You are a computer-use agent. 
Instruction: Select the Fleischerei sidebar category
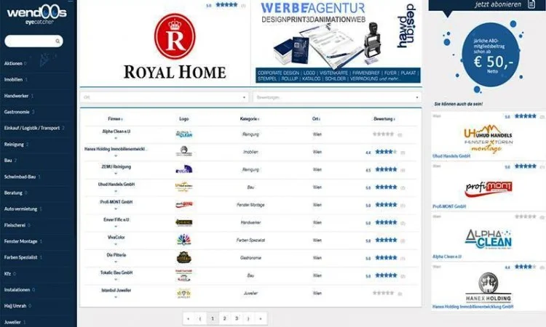click(15, 225)
